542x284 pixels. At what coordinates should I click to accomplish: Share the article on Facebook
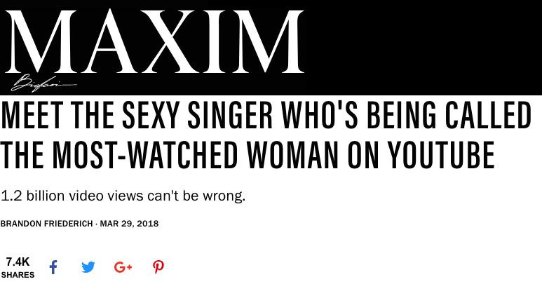53,267
